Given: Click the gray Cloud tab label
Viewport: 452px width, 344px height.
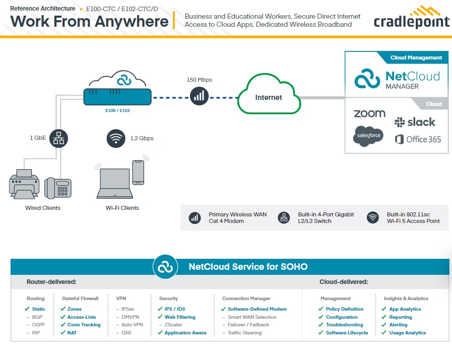Looking at the screenshot, I should pyautogui.click(x=433, y=104).
